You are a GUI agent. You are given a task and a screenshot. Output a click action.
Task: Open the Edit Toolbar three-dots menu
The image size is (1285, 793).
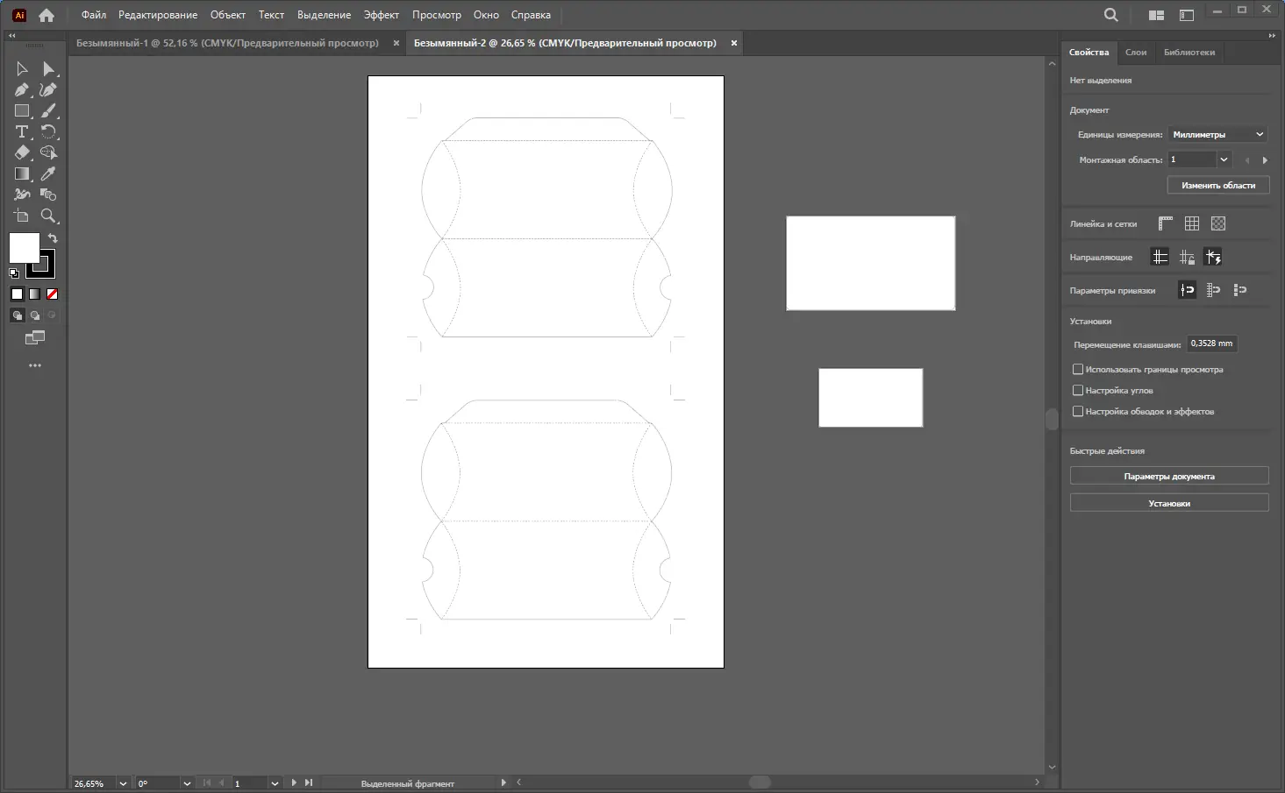[x=35, y=365]
